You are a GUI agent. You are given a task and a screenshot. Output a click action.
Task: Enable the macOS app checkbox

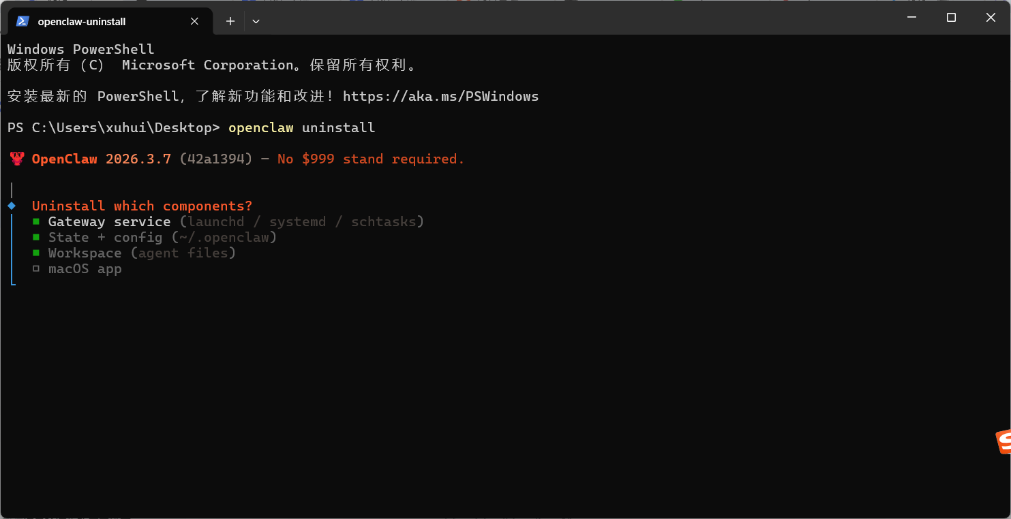coord(36,268)
